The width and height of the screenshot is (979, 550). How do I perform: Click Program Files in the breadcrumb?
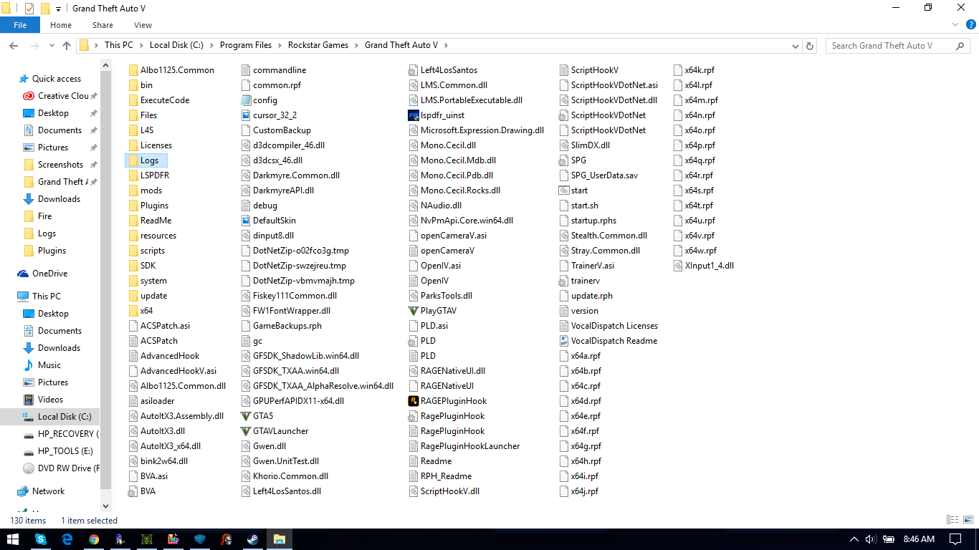coord(246,45)
